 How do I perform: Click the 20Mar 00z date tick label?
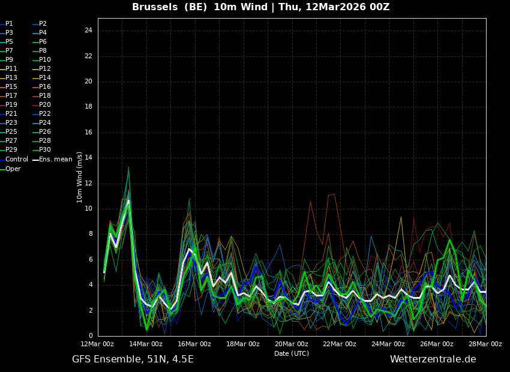click(292, 344)
